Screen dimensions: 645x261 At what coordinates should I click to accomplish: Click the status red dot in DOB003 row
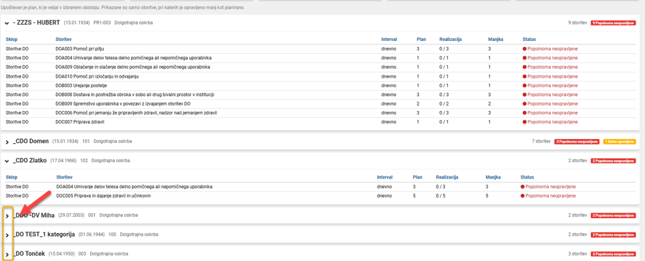click(x=524, y=85)
